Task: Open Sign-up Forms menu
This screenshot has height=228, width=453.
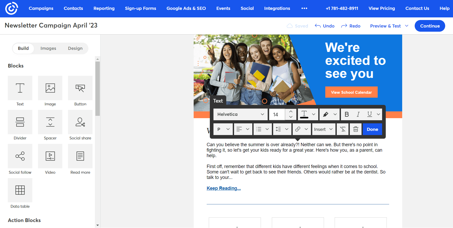Action: tap(140, 8)
